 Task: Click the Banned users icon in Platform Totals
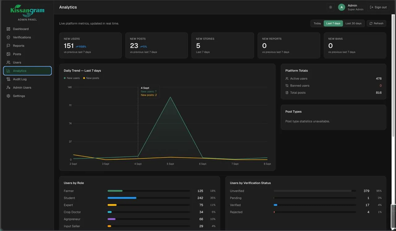pos(287,86)
